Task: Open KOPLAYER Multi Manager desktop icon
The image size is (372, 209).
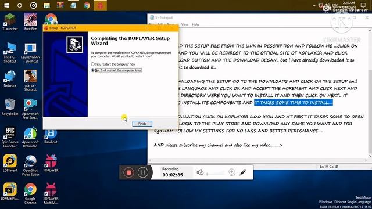Action: [51, 193]
